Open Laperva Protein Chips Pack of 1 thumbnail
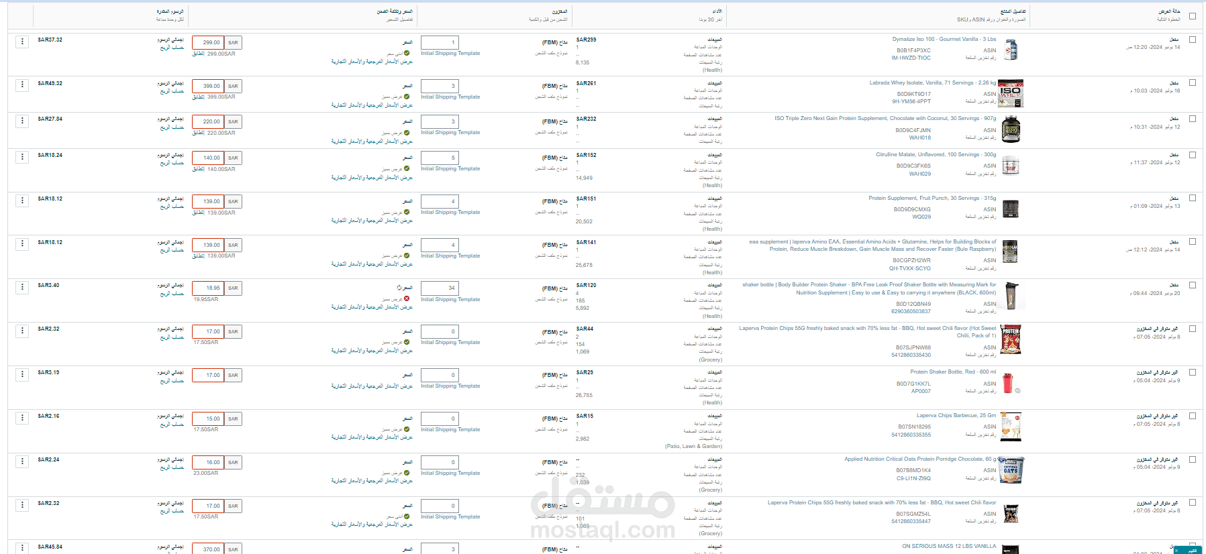This screenshot has width=1206, height=554. point(1011,341)
